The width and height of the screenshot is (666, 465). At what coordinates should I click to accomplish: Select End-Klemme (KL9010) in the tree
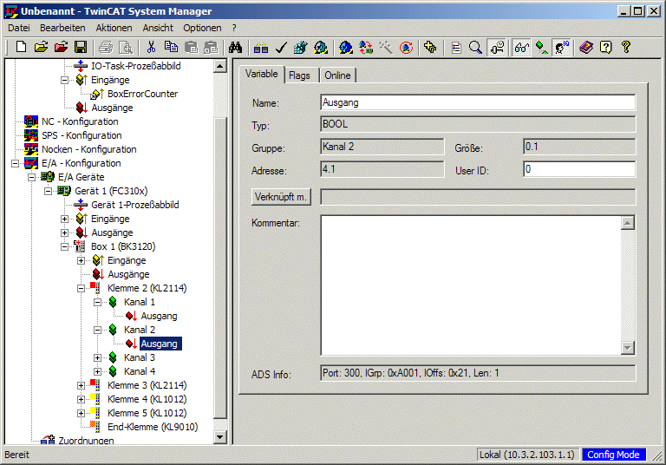tap(153, 427)
